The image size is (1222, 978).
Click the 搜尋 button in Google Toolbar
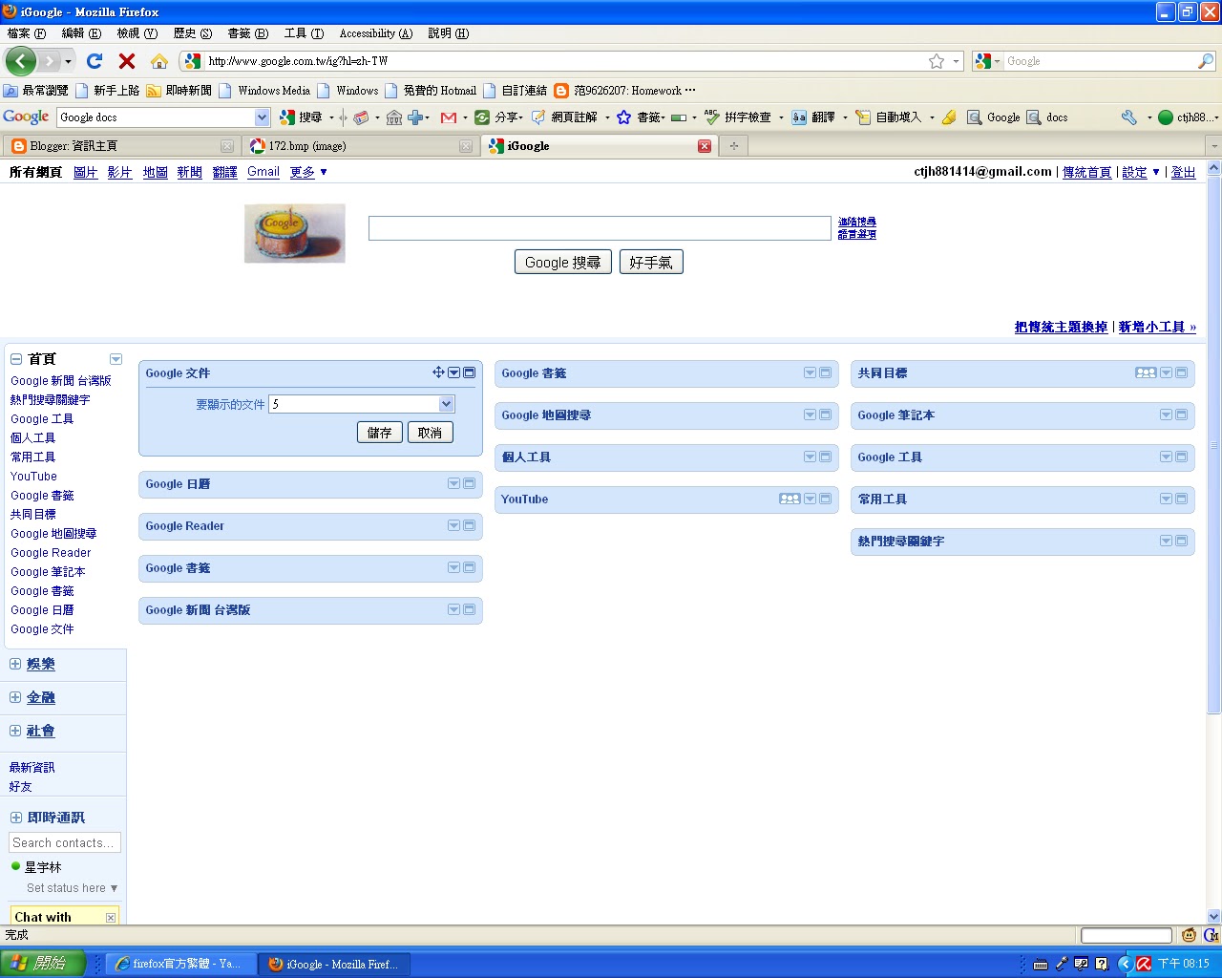[x=301, y=117]
